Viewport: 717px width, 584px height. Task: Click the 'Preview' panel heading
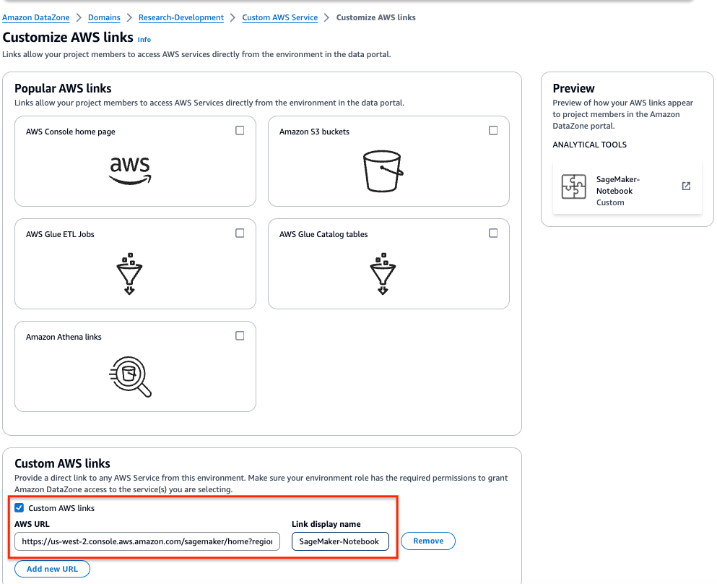coord(573,88)
